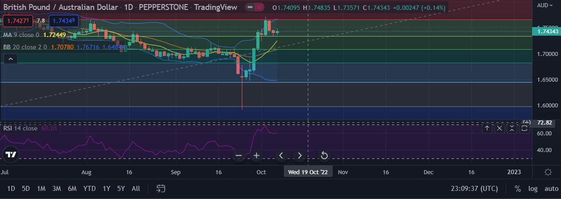561x199 pixels.
Task: Select the 1D time range
Action: tap(11, 189)
